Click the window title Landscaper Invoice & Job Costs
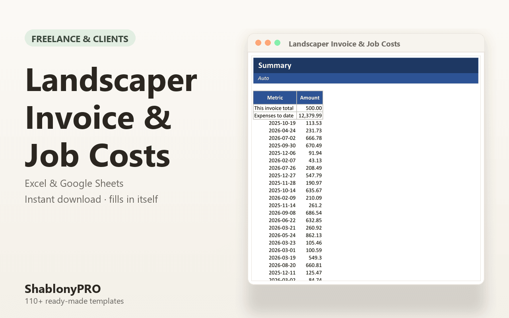Screen dimensions: 509x318 (x=344, y=44)
